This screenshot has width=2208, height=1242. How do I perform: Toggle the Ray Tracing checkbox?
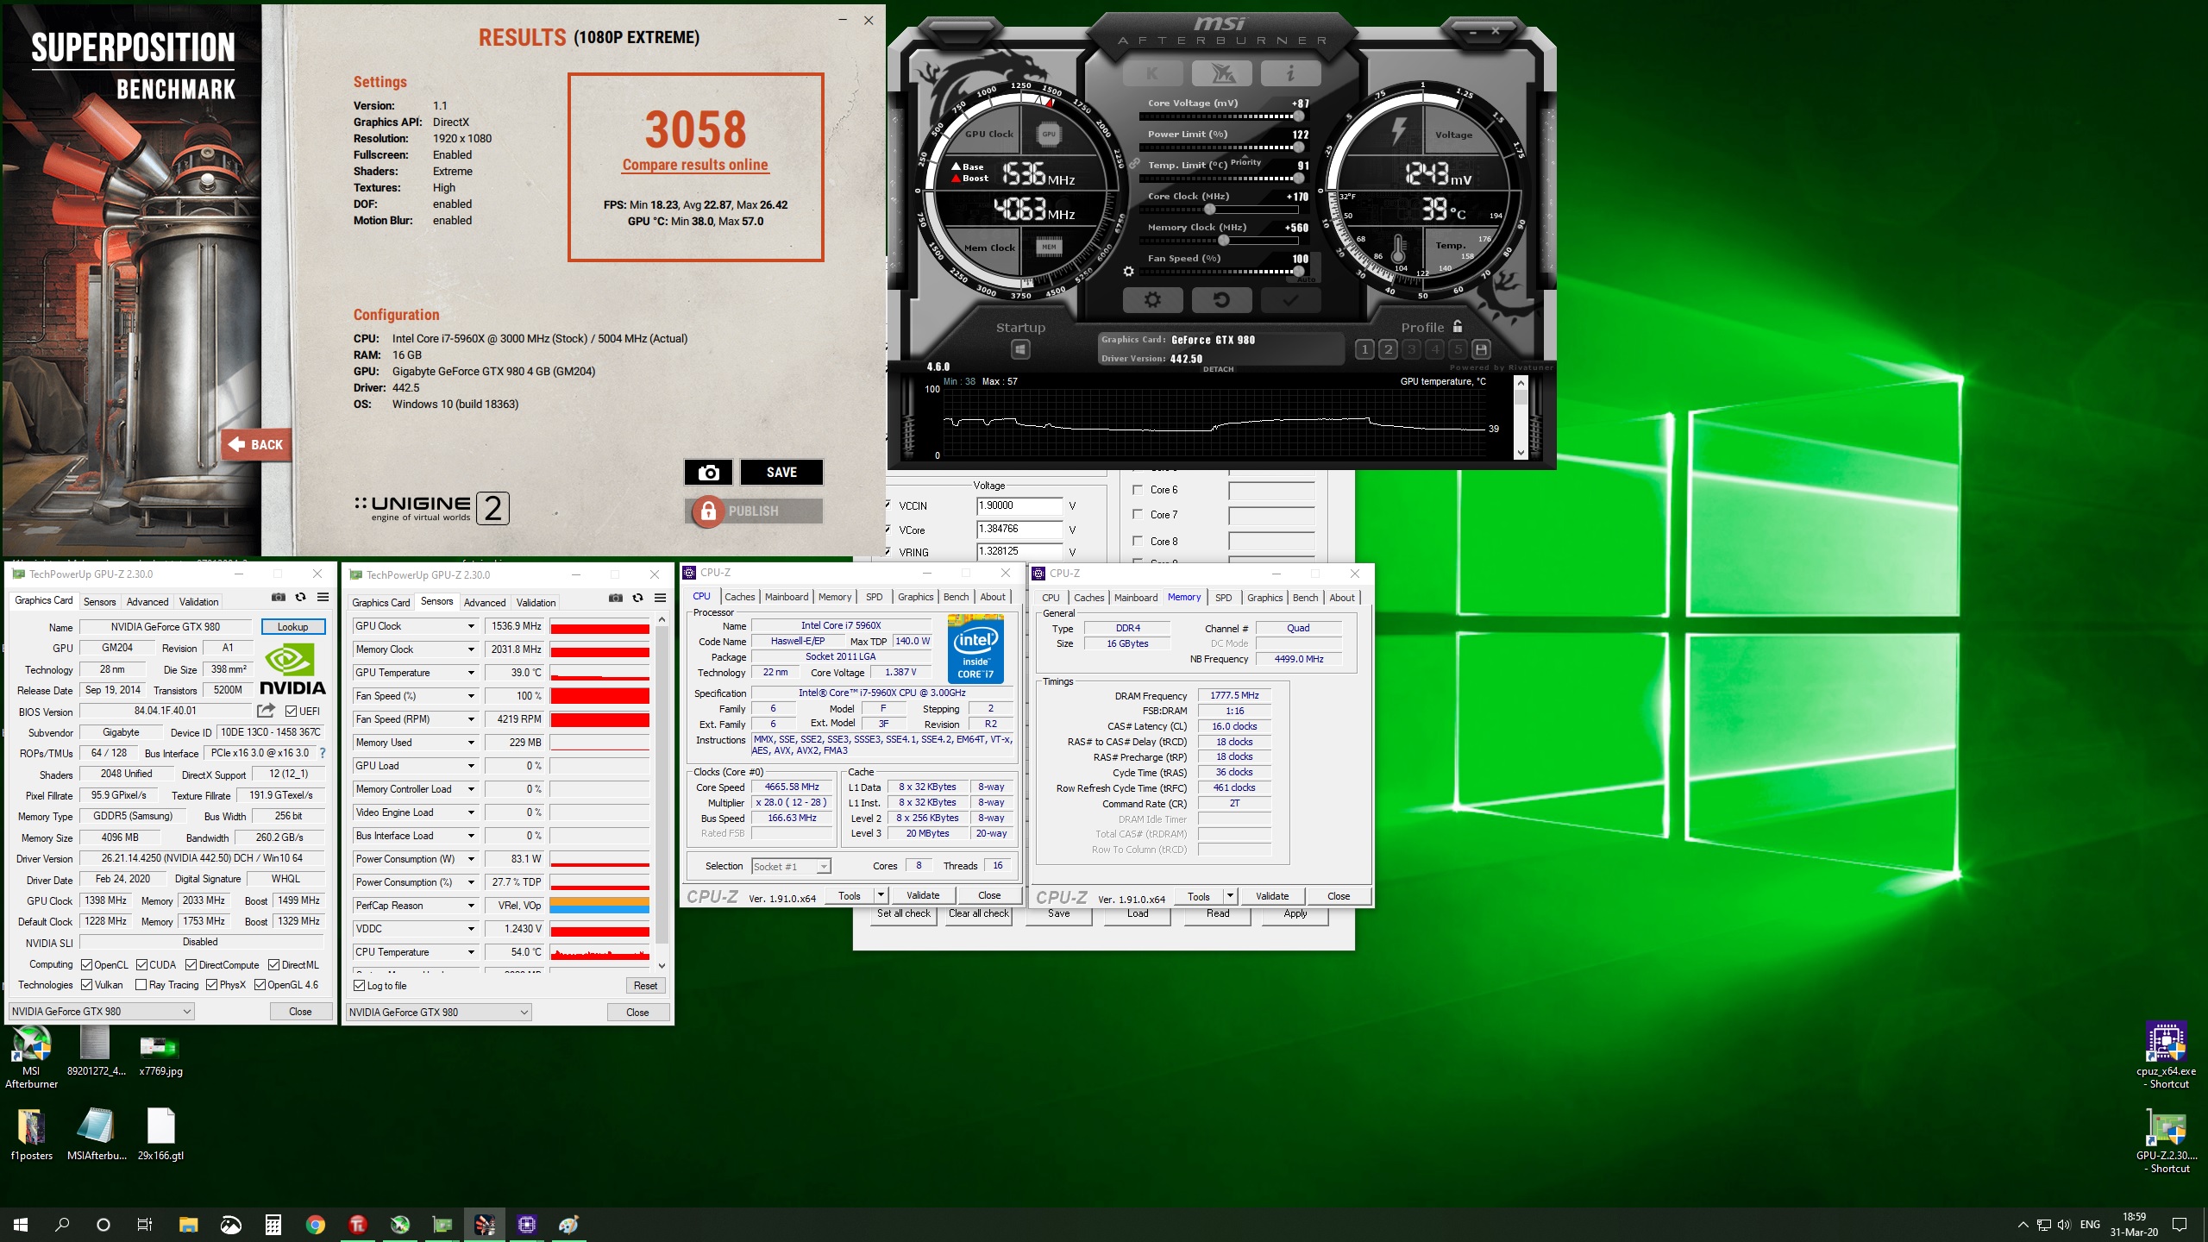pos(141,985)
